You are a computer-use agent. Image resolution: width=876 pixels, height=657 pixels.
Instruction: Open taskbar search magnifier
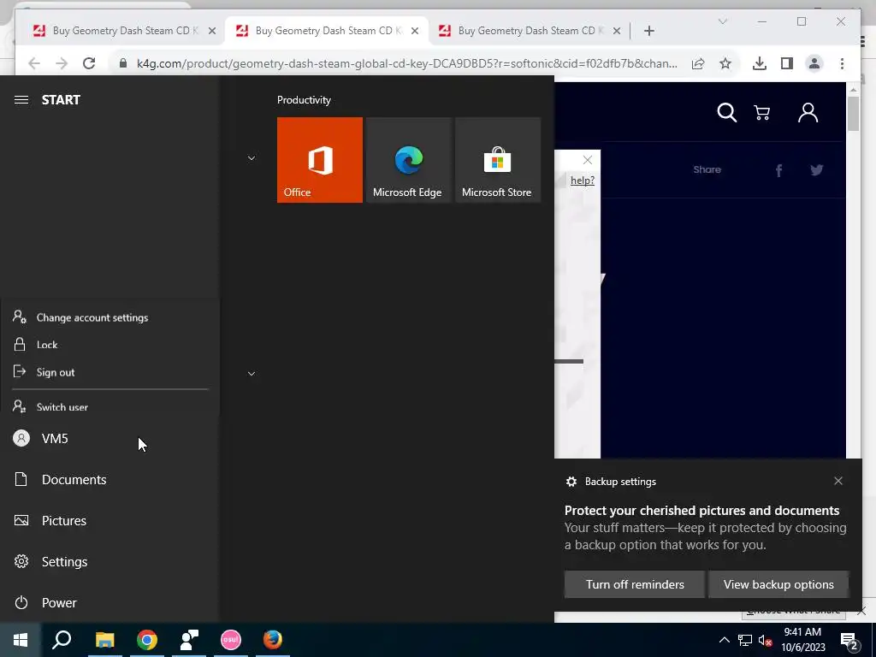click(62, 640)
